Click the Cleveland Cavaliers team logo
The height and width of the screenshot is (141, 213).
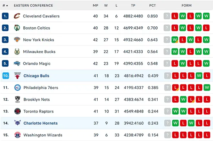click(x=17, y=16)
